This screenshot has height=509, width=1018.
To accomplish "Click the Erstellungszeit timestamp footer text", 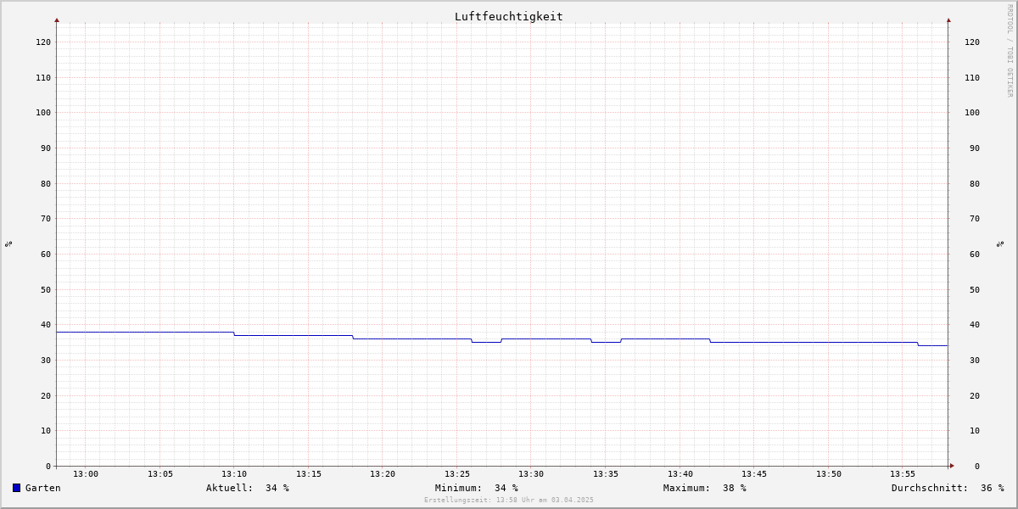I will tap(509, 500).
